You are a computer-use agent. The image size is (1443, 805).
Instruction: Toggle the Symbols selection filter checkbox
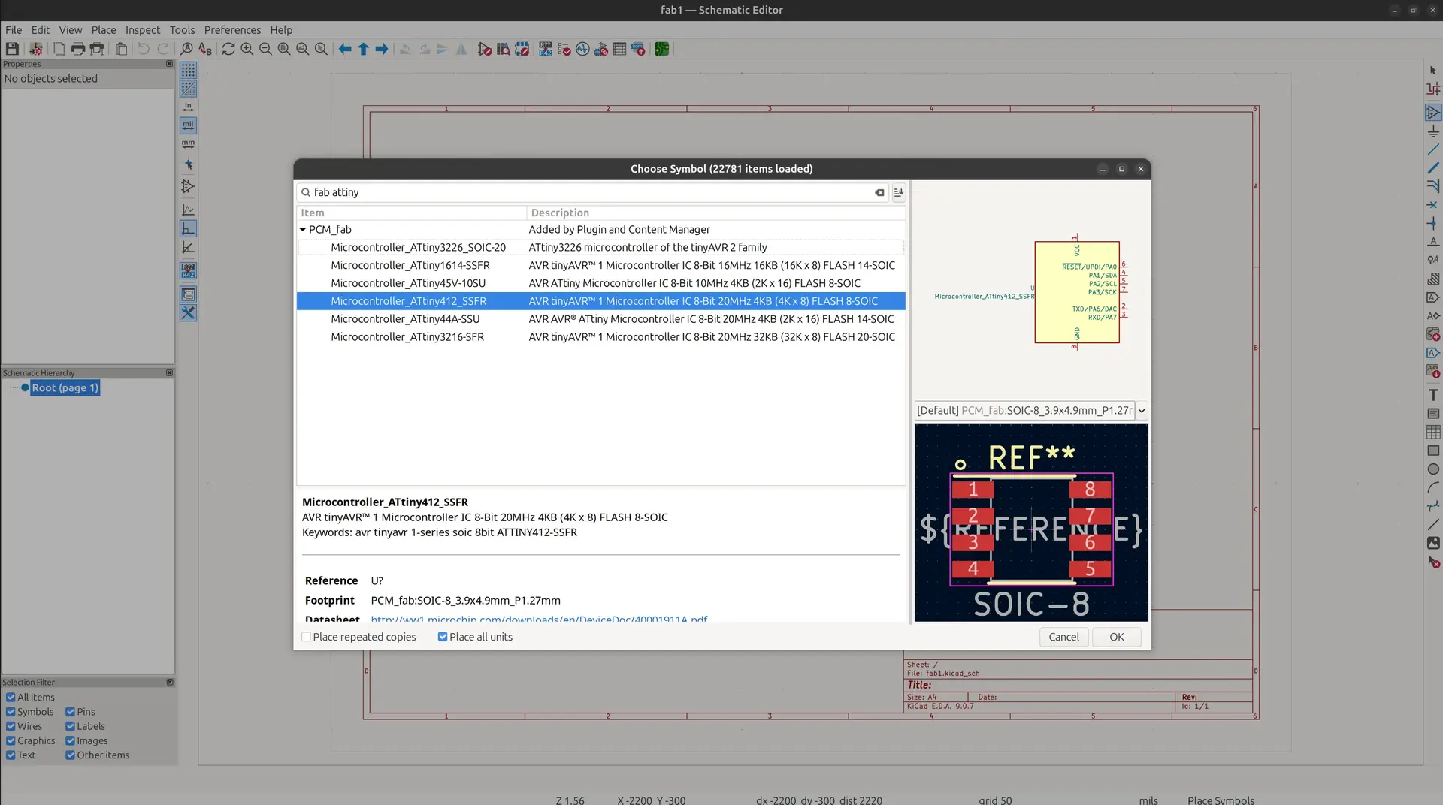pyautogui.click(x=11, y=712)
